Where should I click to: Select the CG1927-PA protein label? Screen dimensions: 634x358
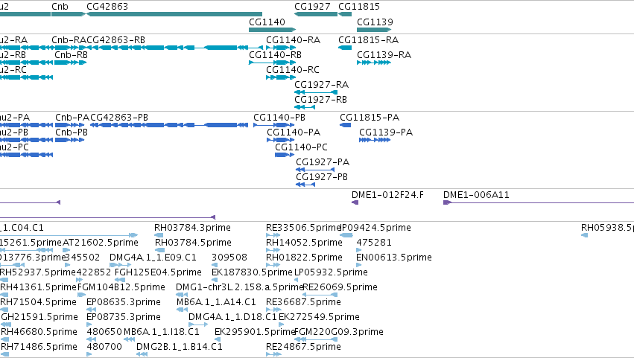click(x=323, y=162)
